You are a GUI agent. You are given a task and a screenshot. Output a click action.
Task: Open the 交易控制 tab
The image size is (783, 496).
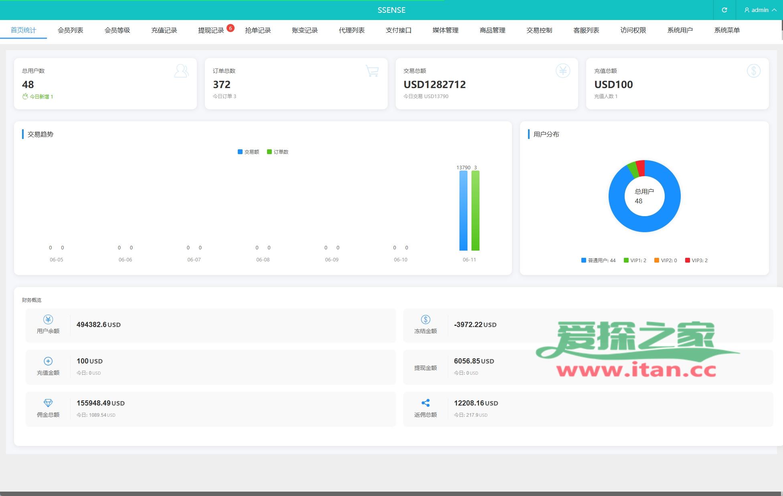(539, 30)
